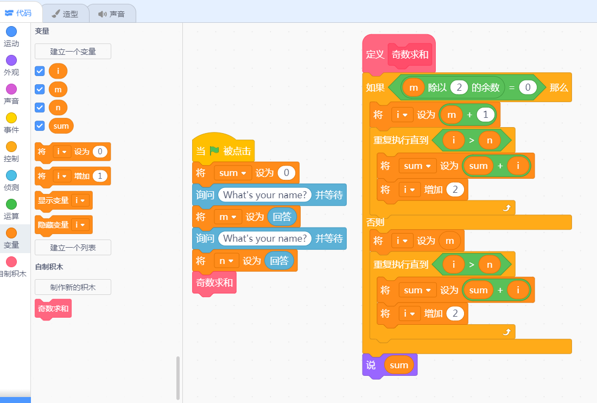Open i dropdown in 否则 branch 将 i 设为 m

[x=402, y=241]
